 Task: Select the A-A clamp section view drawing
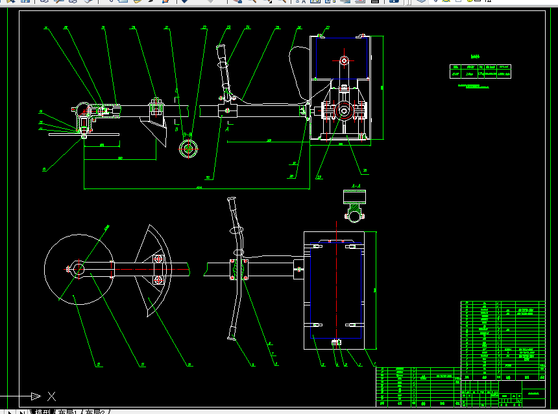point(354,206)
